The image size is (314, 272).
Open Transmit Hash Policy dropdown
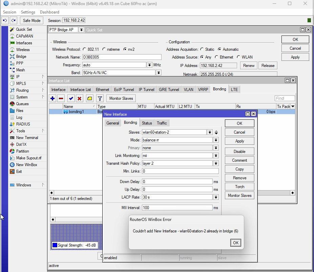(x=216, y=163)
